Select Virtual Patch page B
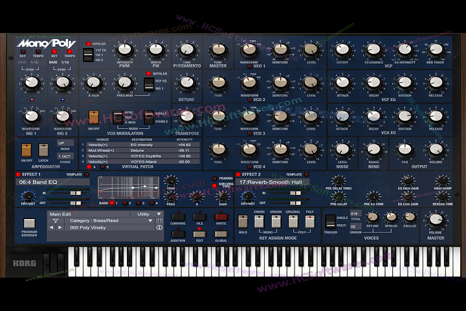 (x=102, y=167)
